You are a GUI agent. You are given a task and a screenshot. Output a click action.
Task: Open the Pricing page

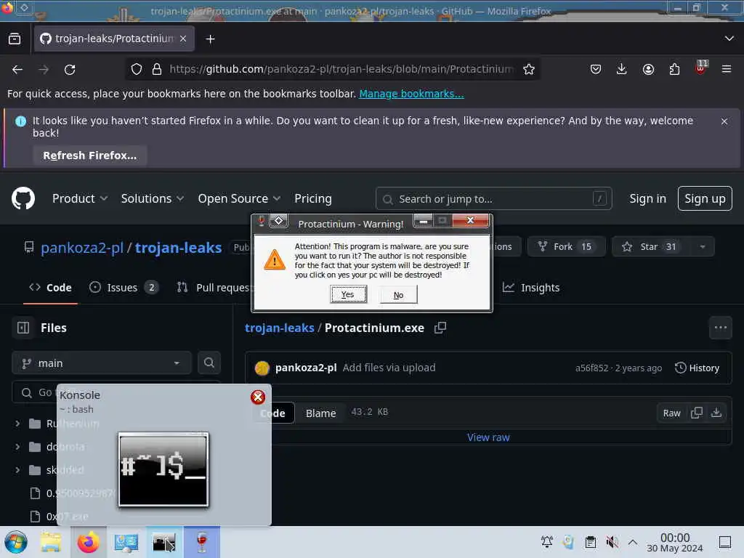(312, 198)
